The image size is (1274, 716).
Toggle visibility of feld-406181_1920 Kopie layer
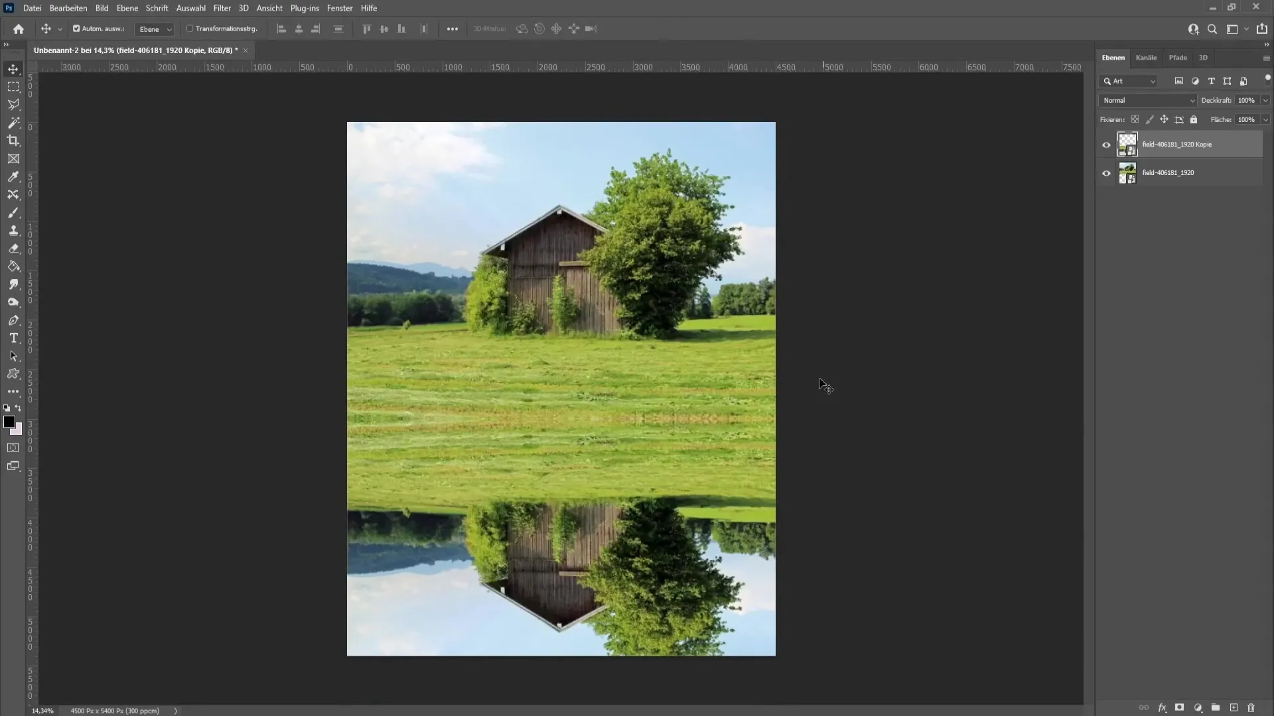(1106, 143)
